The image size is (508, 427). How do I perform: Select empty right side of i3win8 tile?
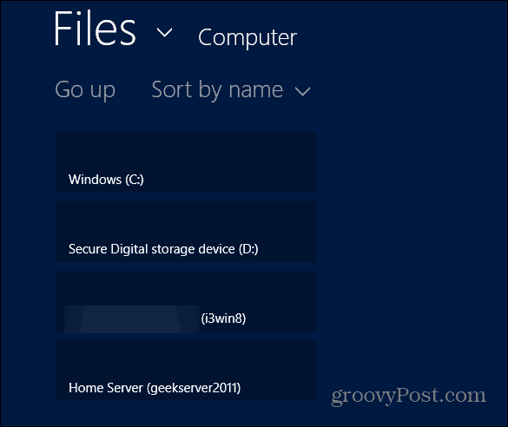[x=281, y=301]
